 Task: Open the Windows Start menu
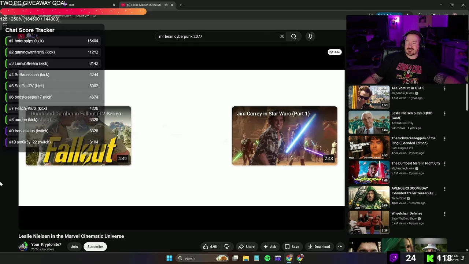tap(169, 258)
